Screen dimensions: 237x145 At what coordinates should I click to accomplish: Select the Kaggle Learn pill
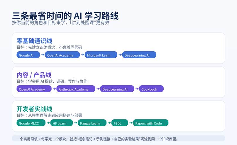(92, 123)
